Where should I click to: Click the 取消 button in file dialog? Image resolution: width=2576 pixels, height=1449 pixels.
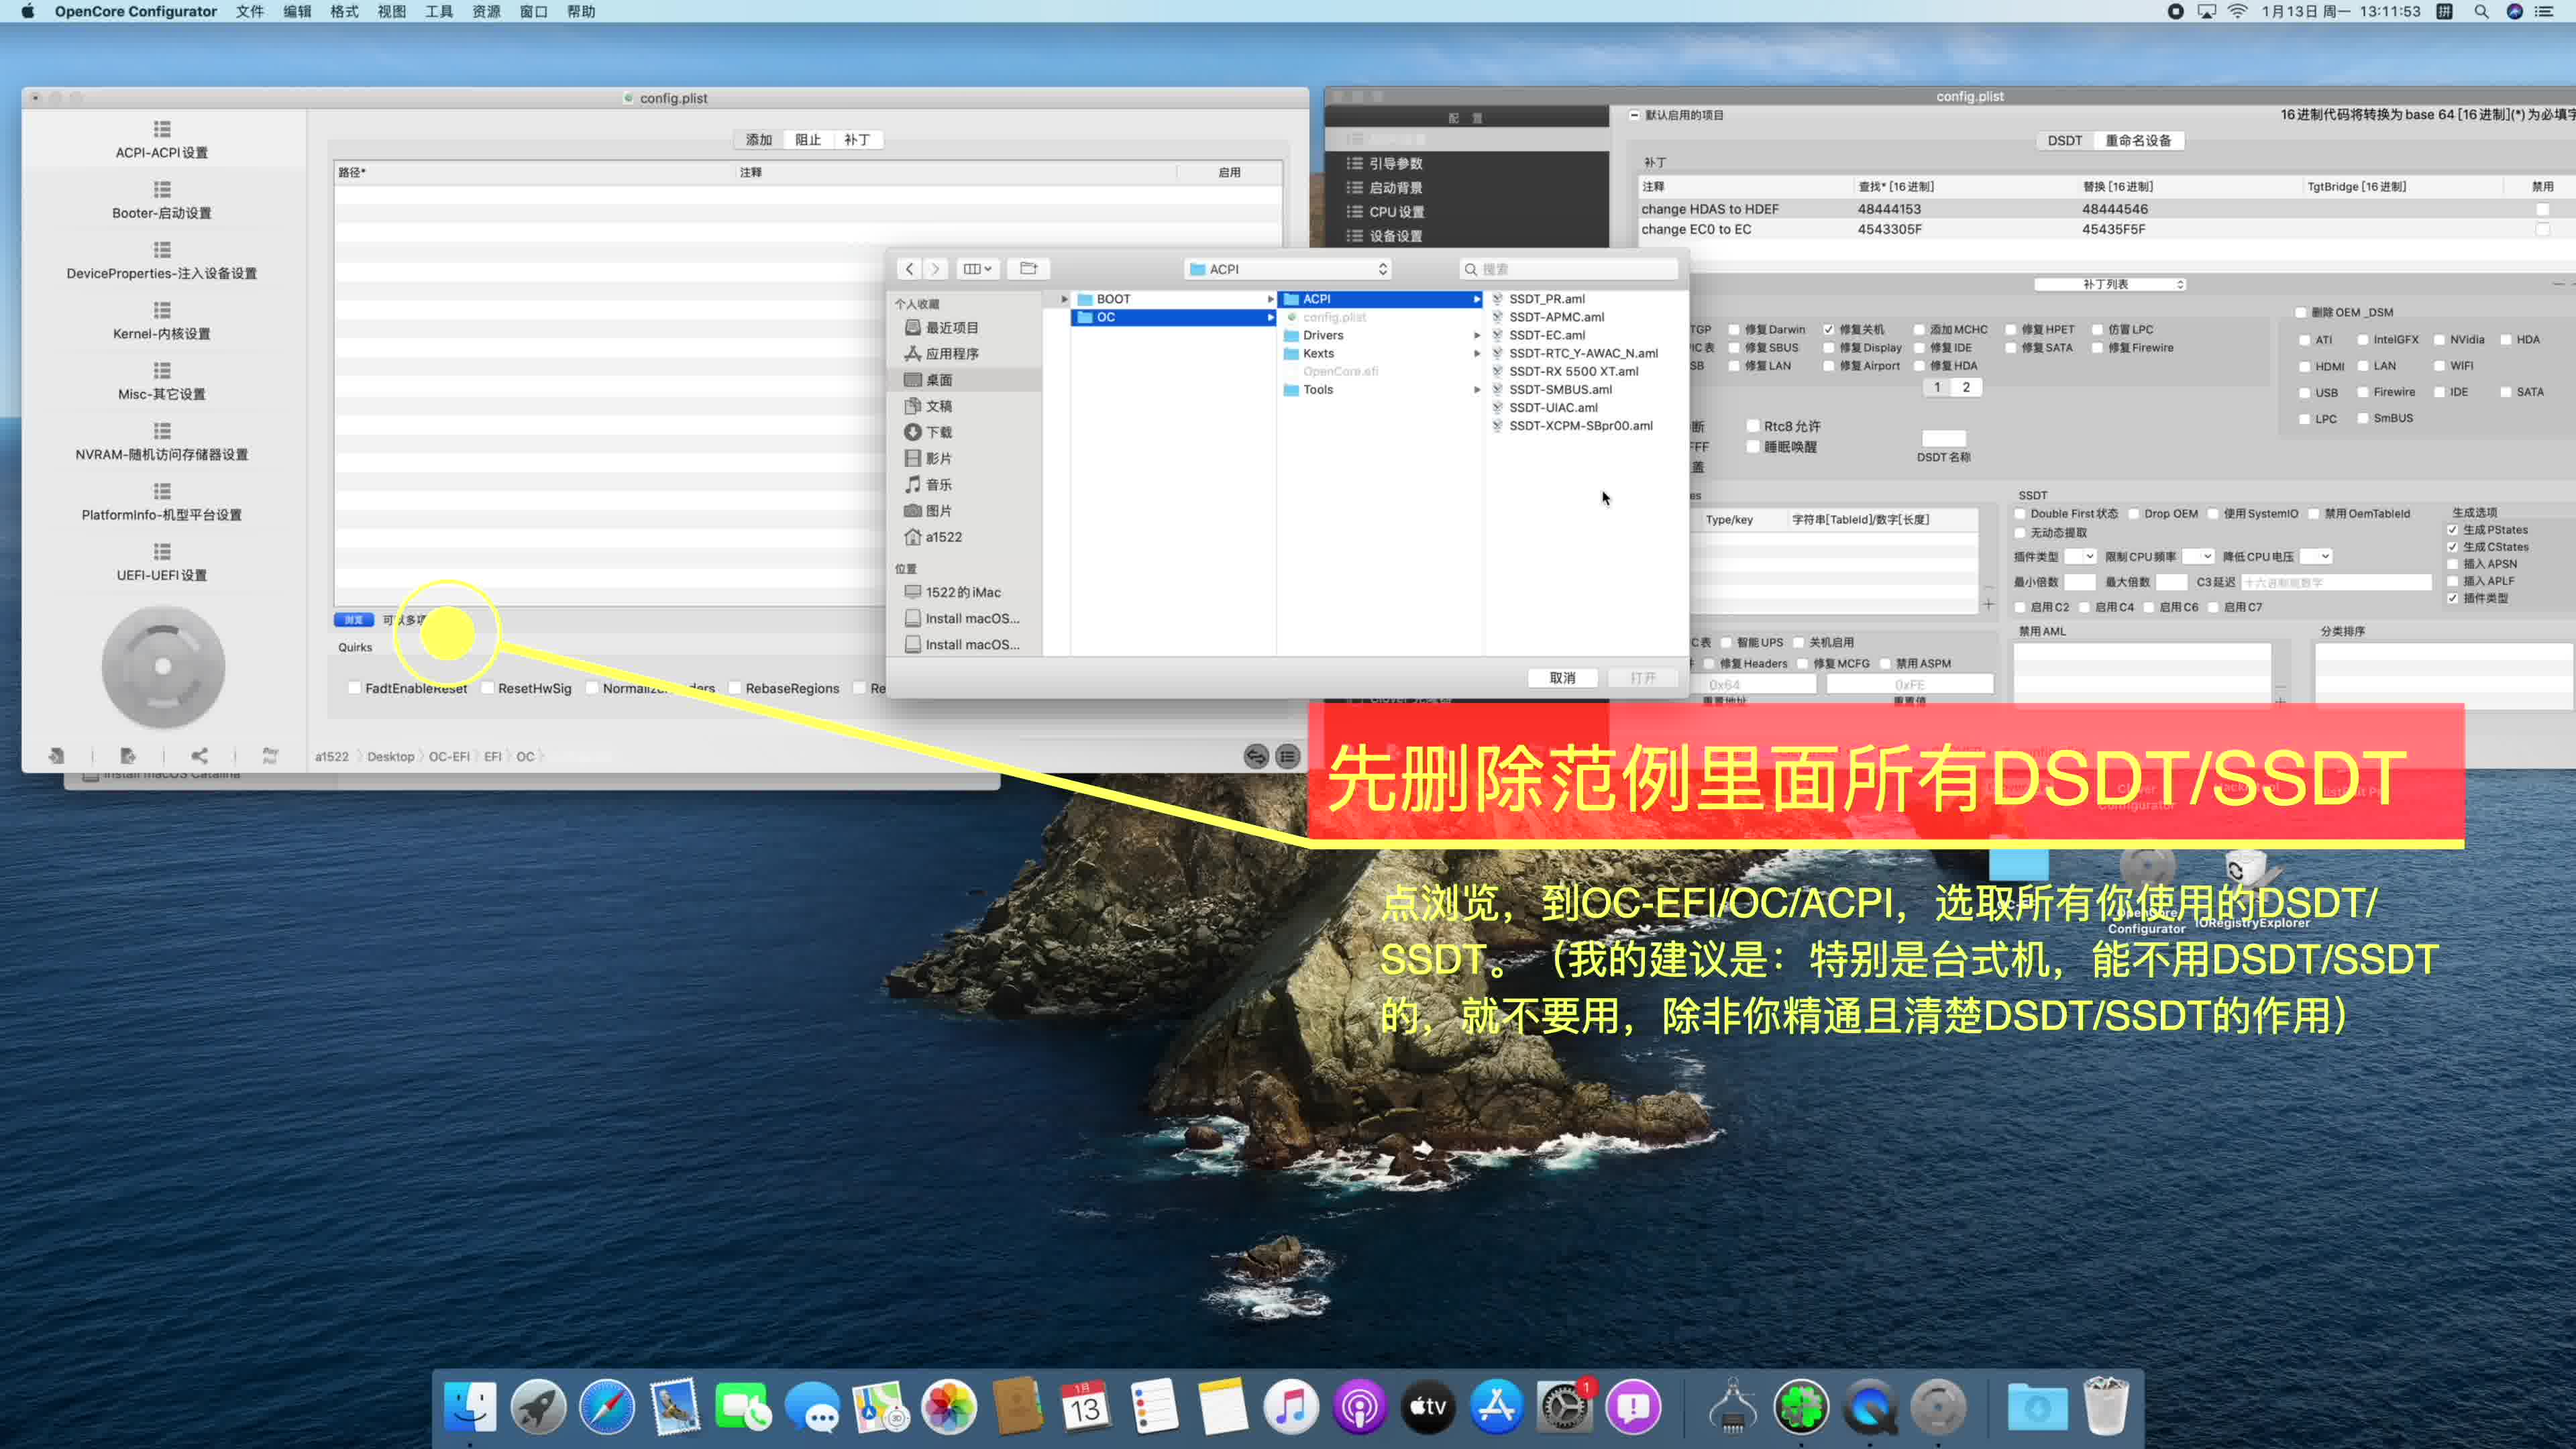pyautogui.click(x=1562, y=678)
